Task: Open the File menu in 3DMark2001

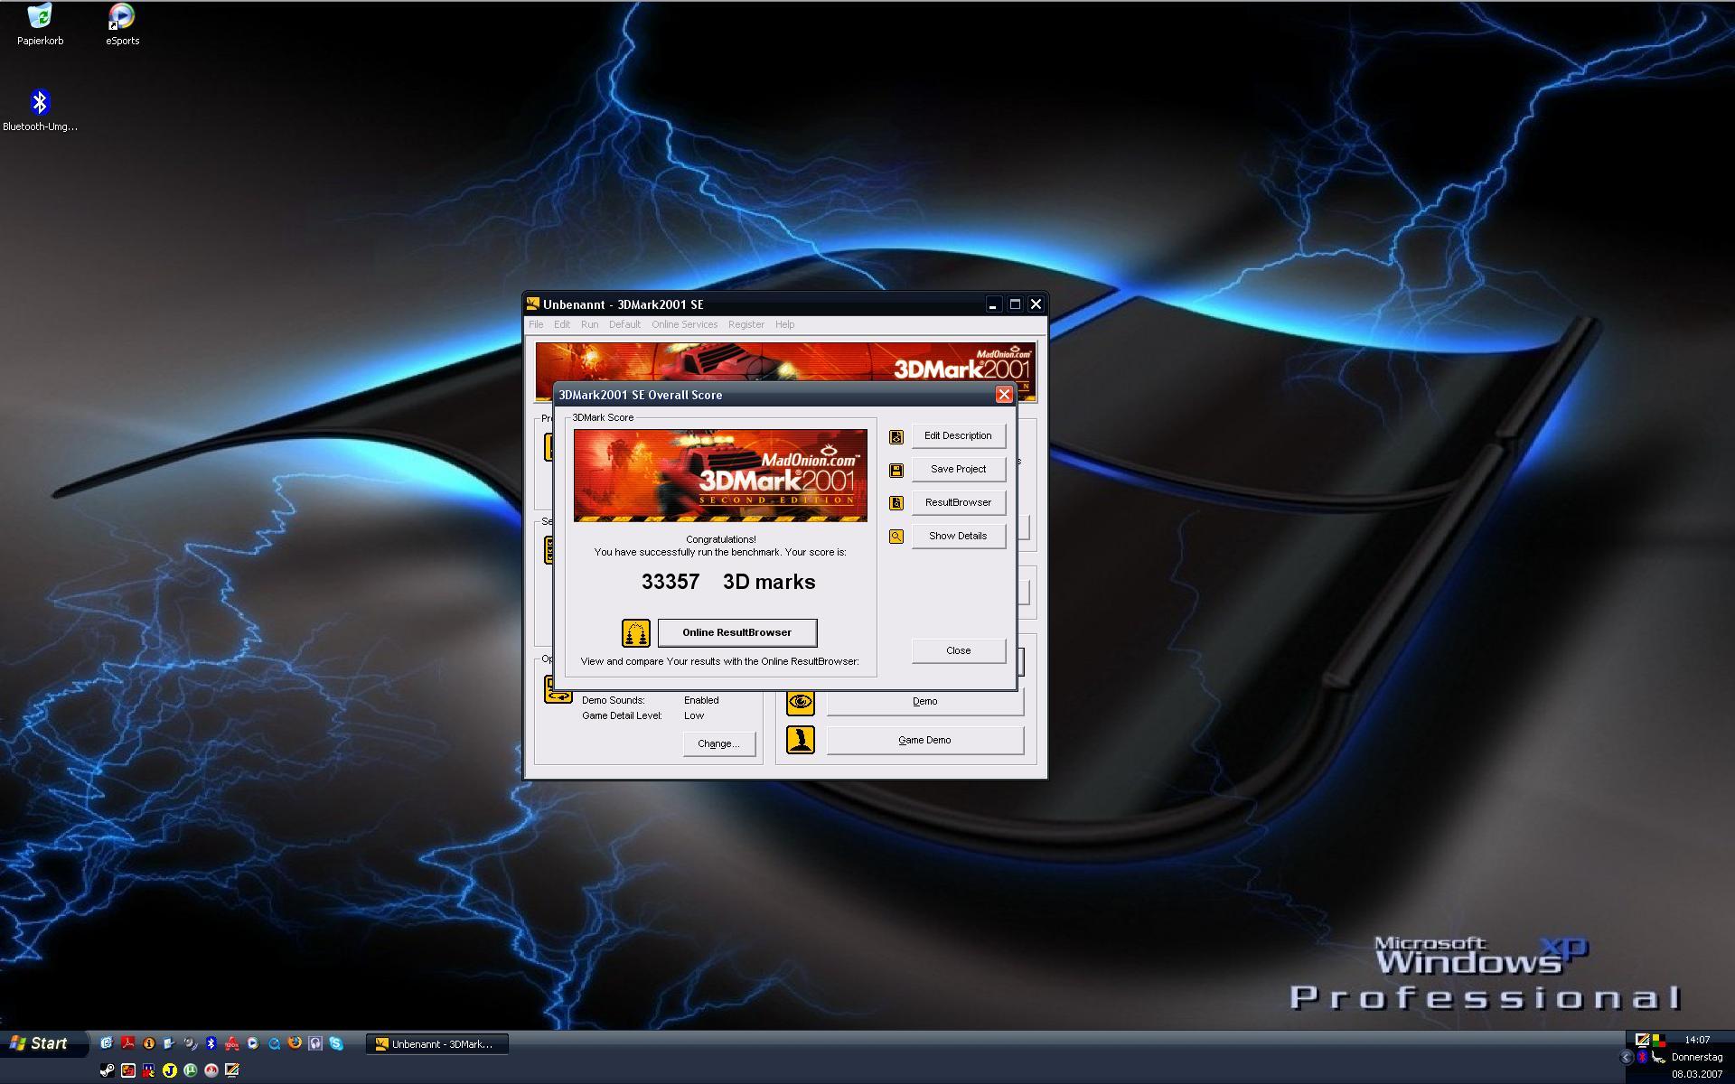Action: tap(536, 324)
